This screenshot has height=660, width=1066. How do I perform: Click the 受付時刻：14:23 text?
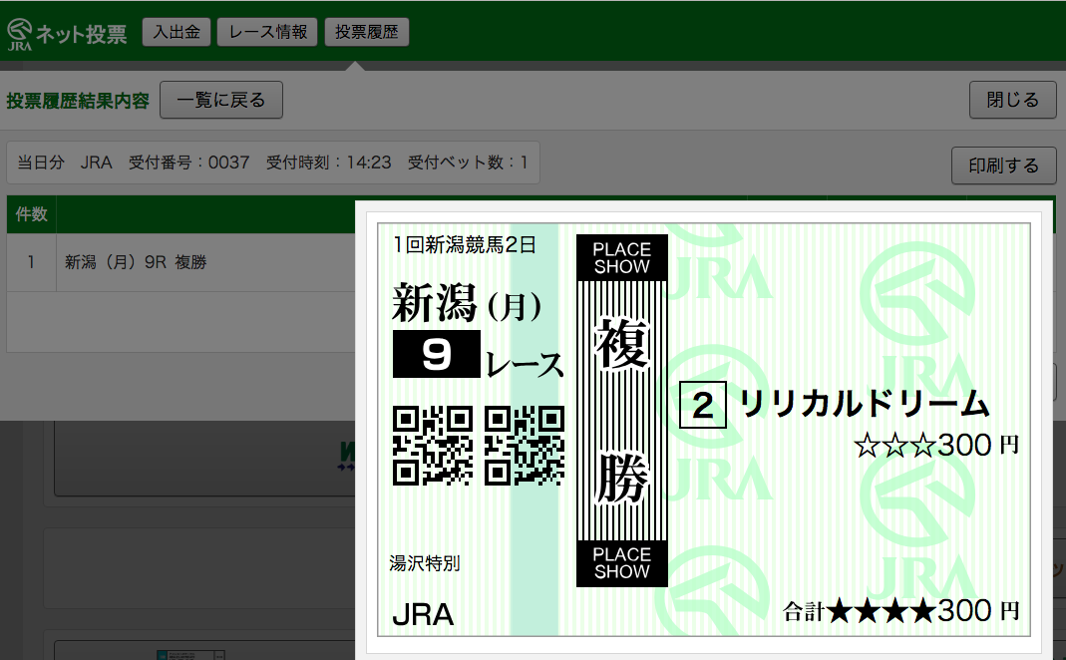[x=328, y=163]
